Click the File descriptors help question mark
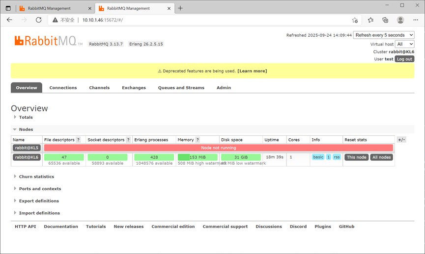 [78, 140]
